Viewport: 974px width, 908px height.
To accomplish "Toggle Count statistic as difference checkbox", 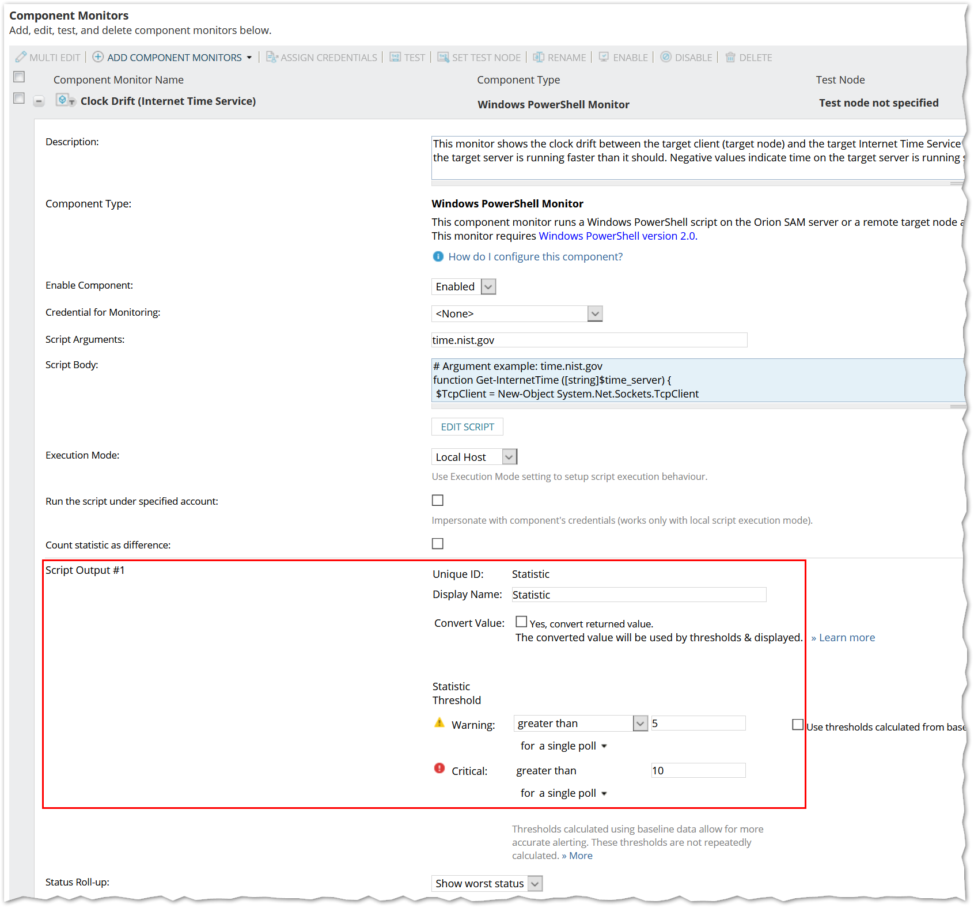I will (x=438, y=543).
